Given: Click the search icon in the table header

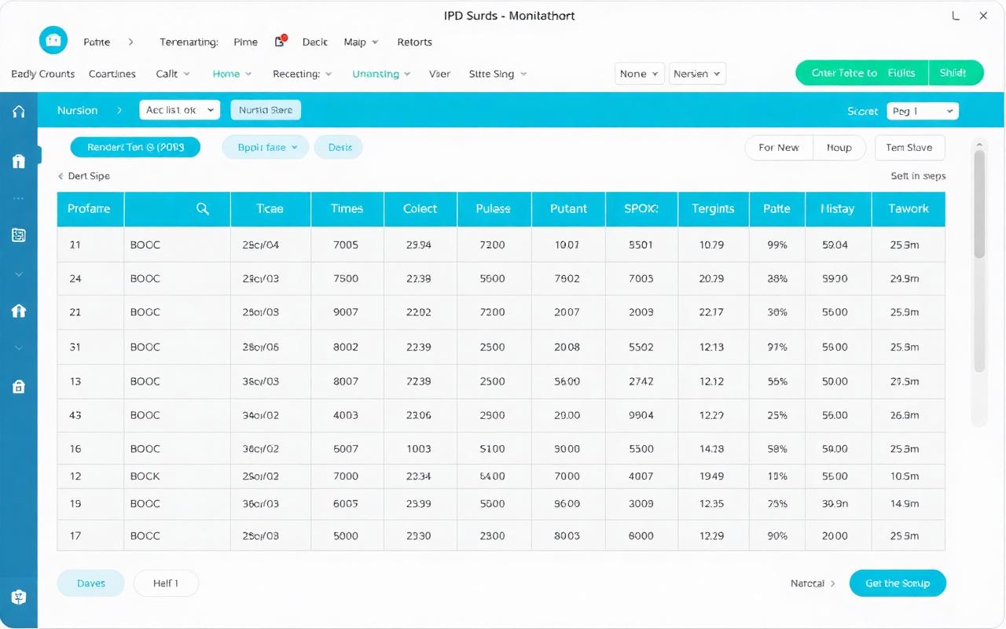Looking at the screenshot, I should (203, 208).
